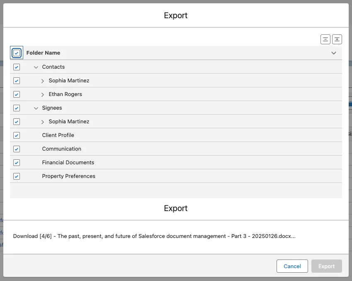
Task: Toggle the Financial Documents checkbox
Action: click(x=17, y=163)
